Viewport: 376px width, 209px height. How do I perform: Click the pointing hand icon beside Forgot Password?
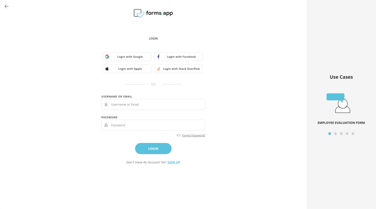[x=179, y=135]
